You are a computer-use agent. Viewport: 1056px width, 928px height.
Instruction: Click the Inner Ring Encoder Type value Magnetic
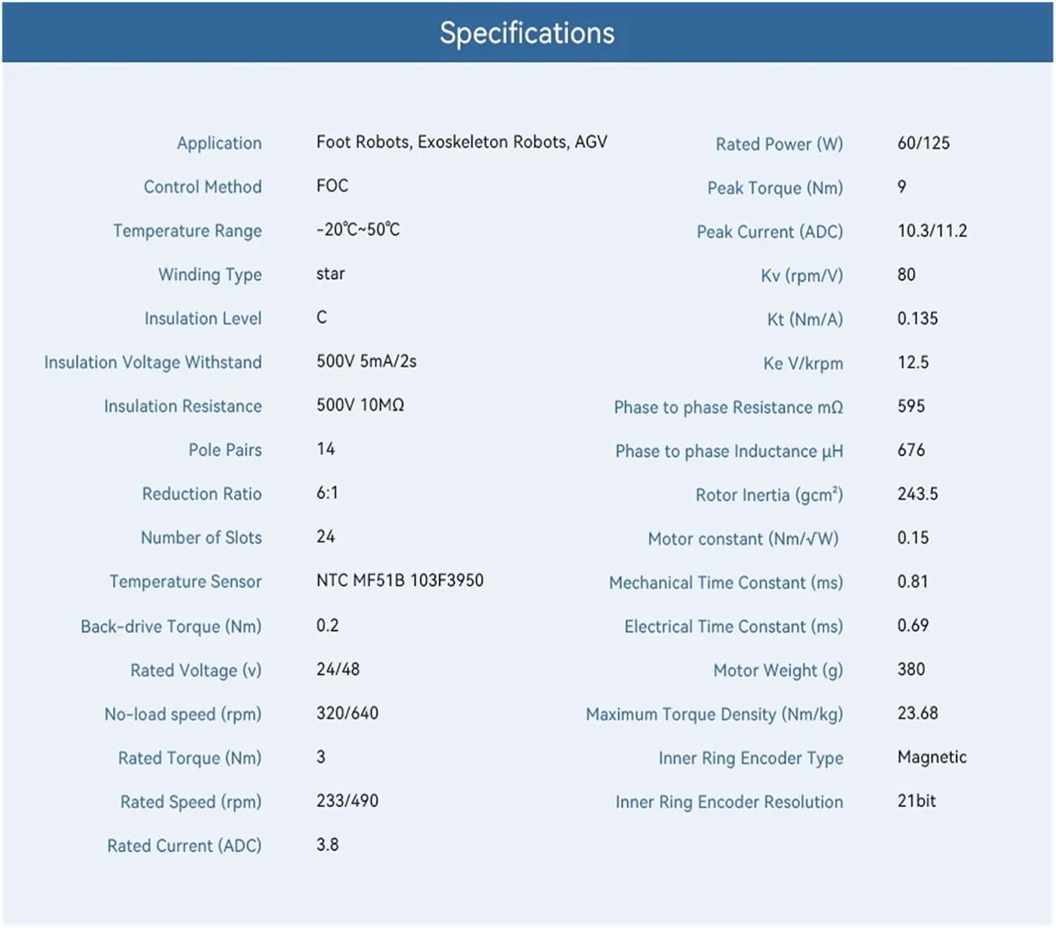point(931,757)
